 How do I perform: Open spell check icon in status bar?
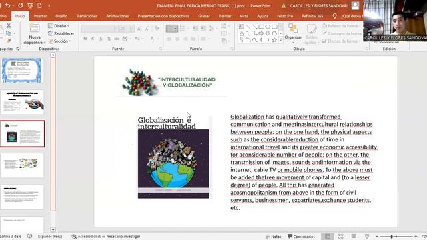[29, 237]
